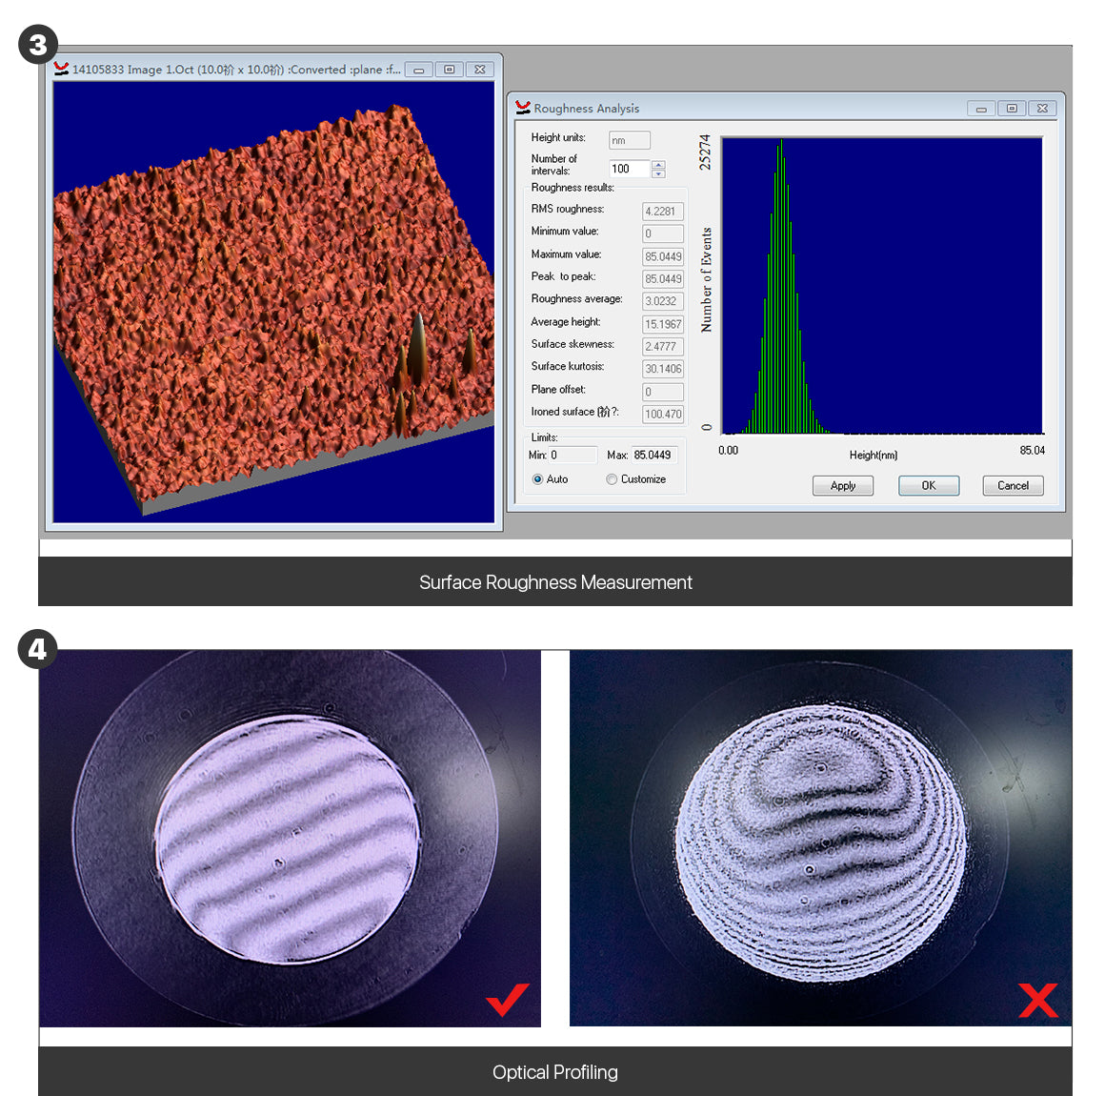
Task: Close the Roughness Analysis dialog
Action: (x=1042, y=109)
